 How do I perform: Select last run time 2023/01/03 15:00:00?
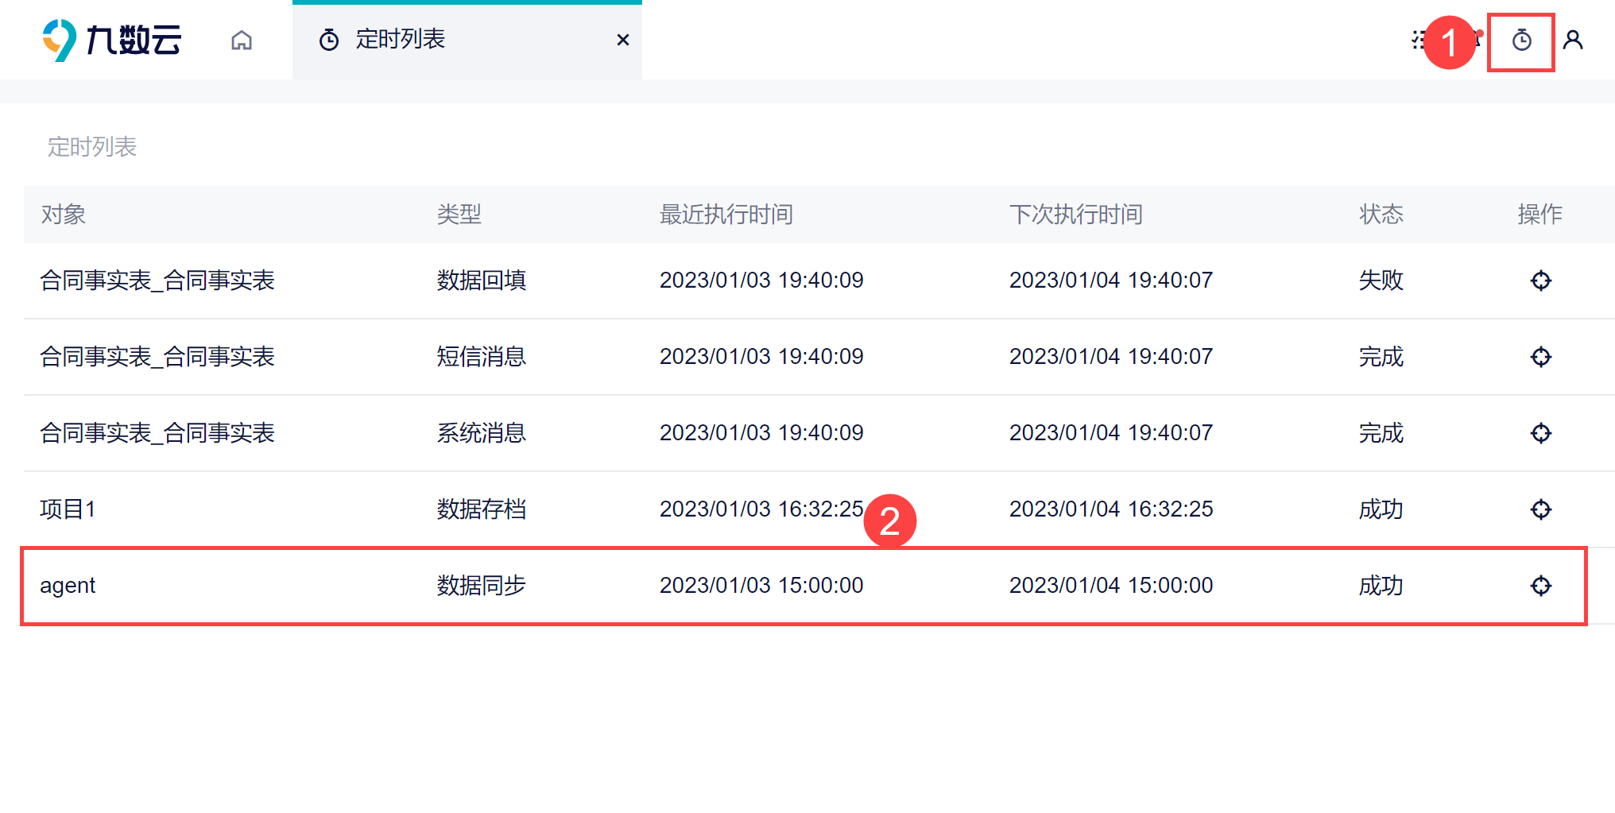[761, 586]
